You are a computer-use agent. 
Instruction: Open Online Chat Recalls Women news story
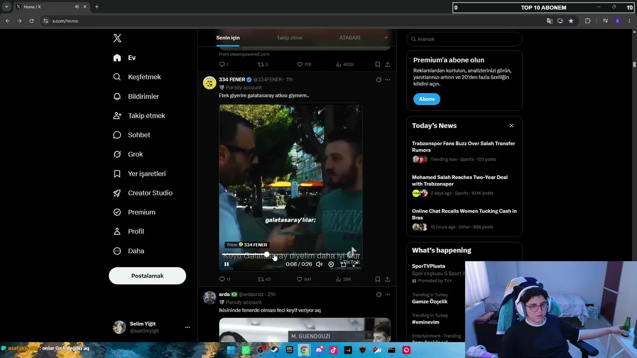point(464,219)
